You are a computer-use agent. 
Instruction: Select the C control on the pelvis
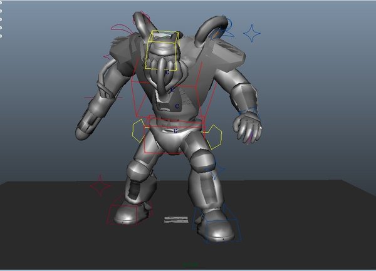click(x=175, y=131)
